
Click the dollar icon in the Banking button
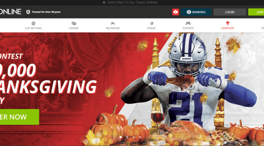(189, 12)
